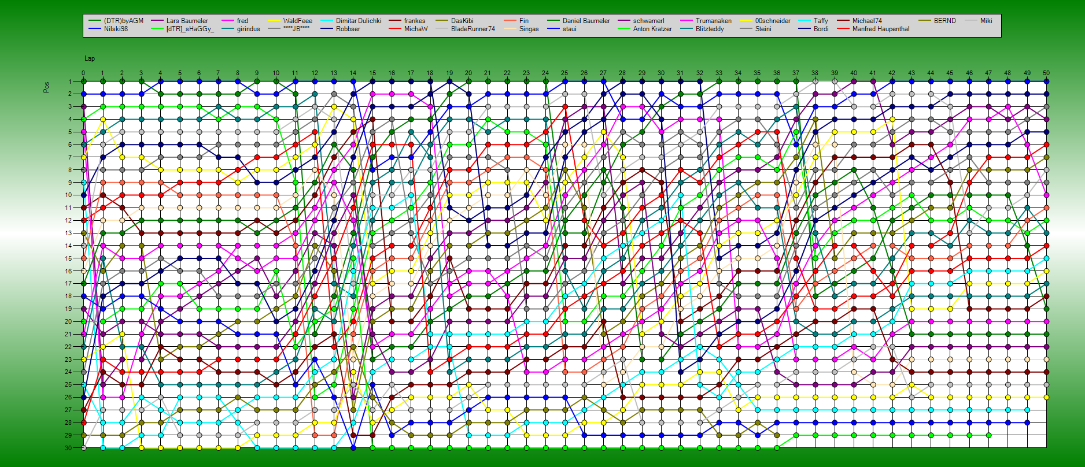1085x467 pixels.
Task: Click the fred legend entry
Action: tap(242, 21)
